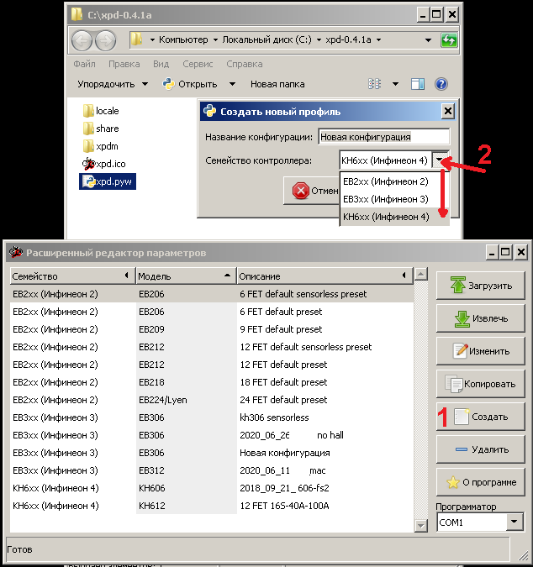
Task: Open the Упорядочить dropdown menu
Action: click(x=112, y=84)
